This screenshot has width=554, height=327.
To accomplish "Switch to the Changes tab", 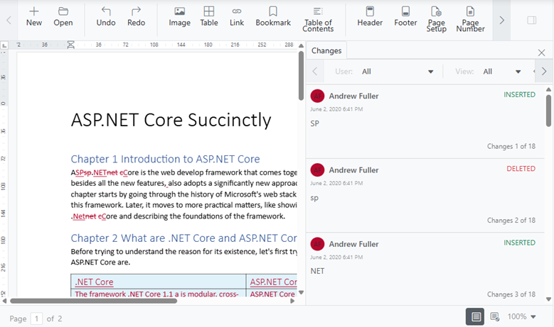I will click(x=326, y=51).
